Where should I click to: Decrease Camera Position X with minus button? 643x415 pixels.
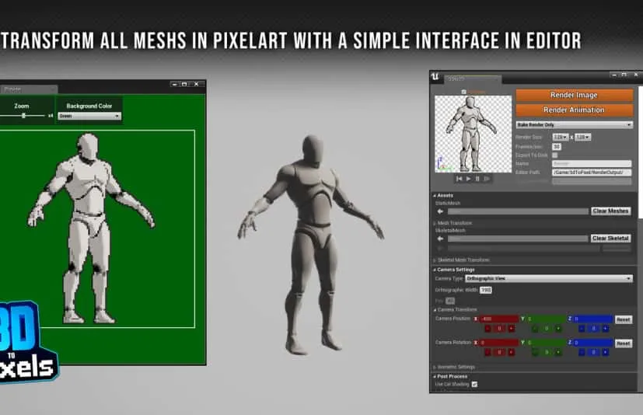pyautogui.click(x=487, y=329)
